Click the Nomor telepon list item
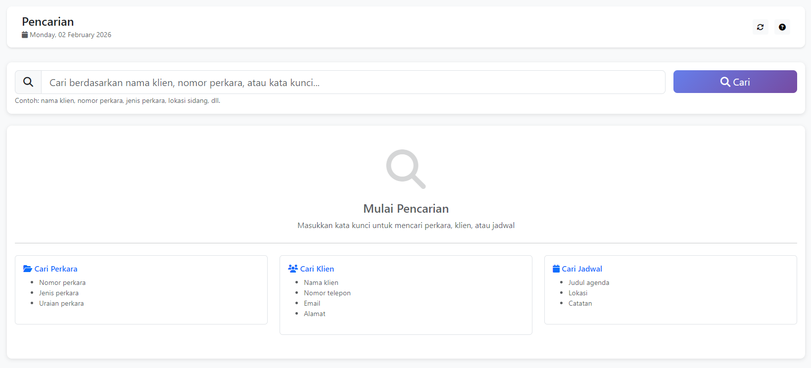Viewport: 811px width, 368px height. tap(327, 293)
